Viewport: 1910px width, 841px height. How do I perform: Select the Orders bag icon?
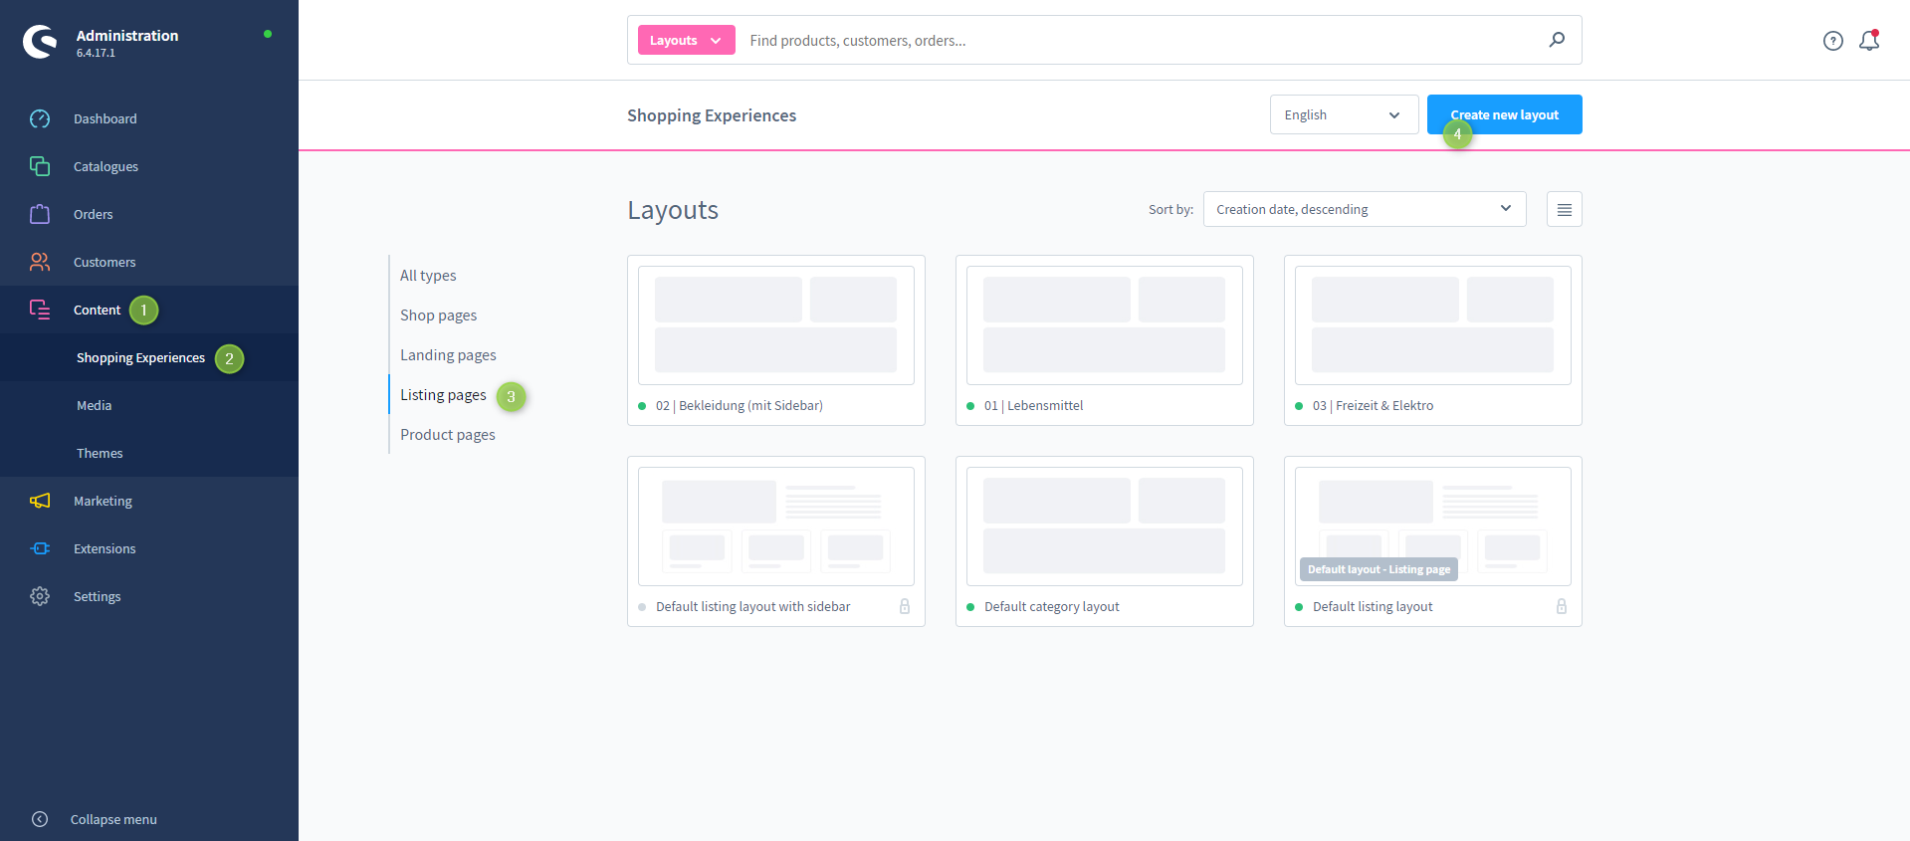[x=40, y=214]
